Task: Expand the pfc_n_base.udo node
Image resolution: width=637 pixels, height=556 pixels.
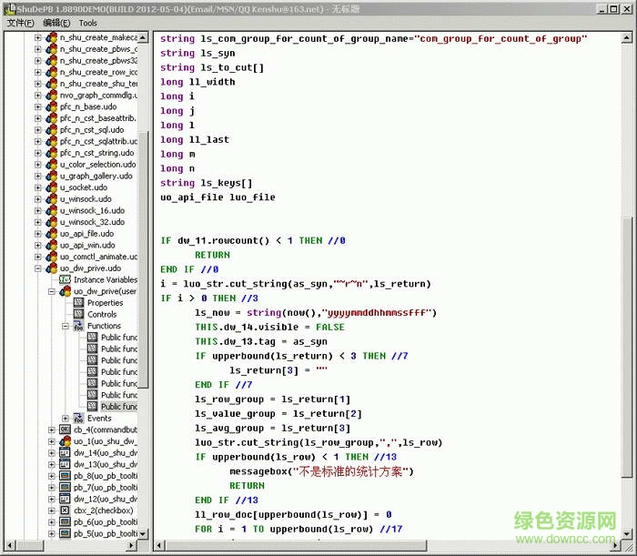Action: point(39,106)
